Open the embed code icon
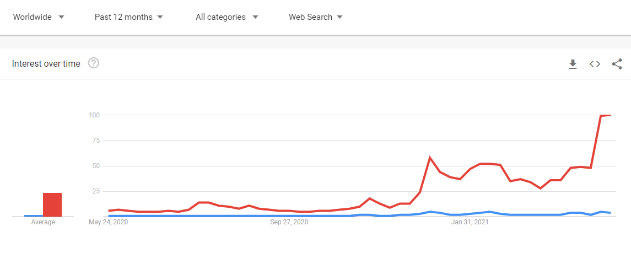This screenshot has height=264, width=631. tap(595, 64)
